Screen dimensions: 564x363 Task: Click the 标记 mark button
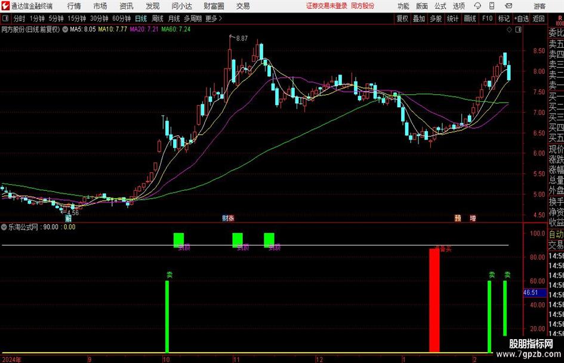click(x=504, y=18)
